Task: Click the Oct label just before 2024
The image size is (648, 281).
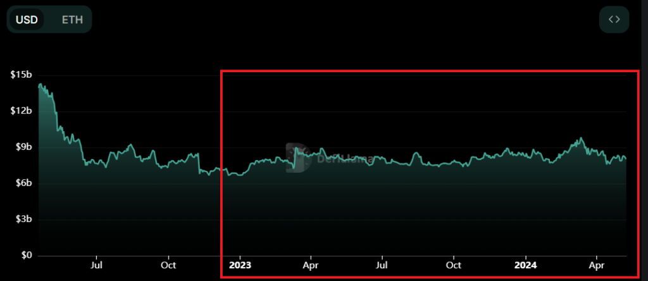Action: pos(454,266)
